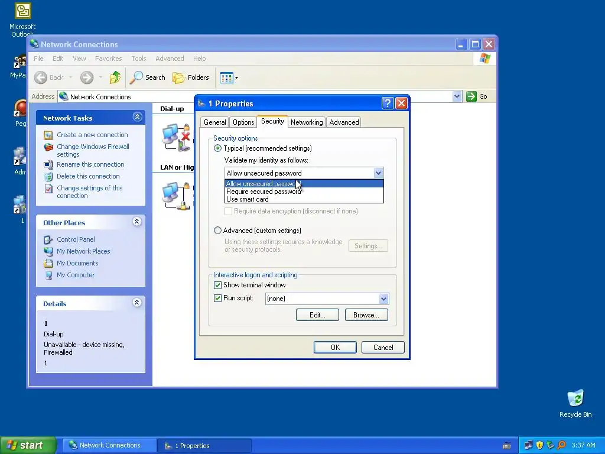Click the Edit... script button
The image size is (605, 454).
coord(317,315)
